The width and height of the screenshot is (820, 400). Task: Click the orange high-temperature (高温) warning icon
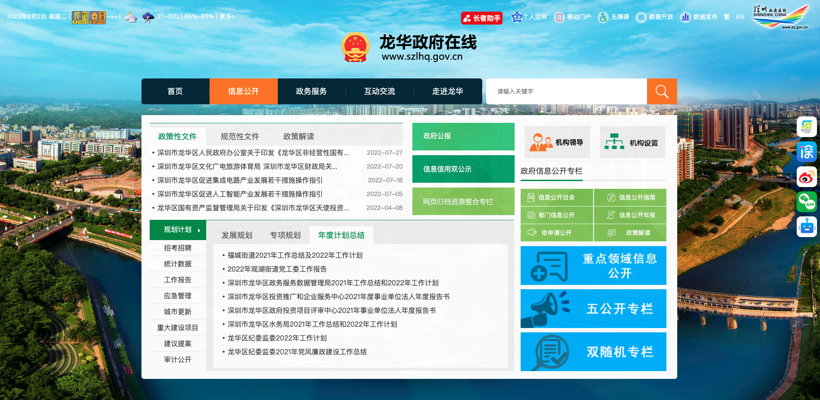97,17
